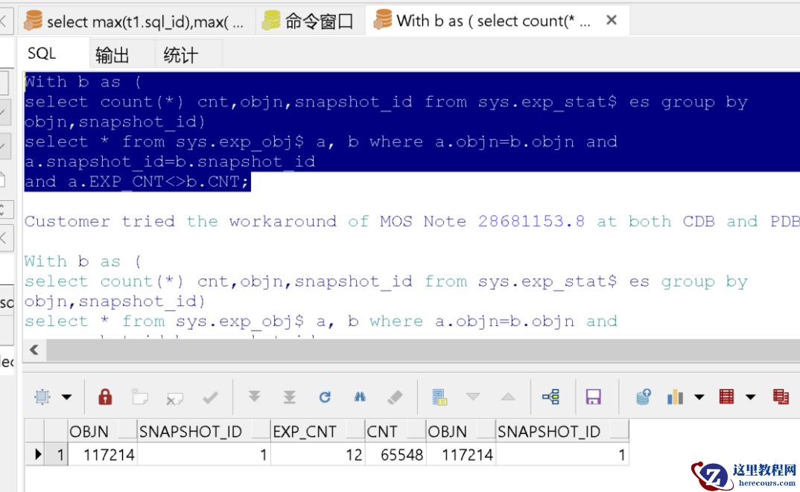The image size is (800, 492).
Task: Open the red grid dropdown arrow
Action: point(751,397)
